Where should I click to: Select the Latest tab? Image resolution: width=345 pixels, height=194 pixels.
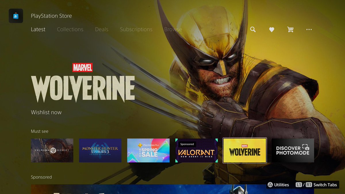pos(38,29)
